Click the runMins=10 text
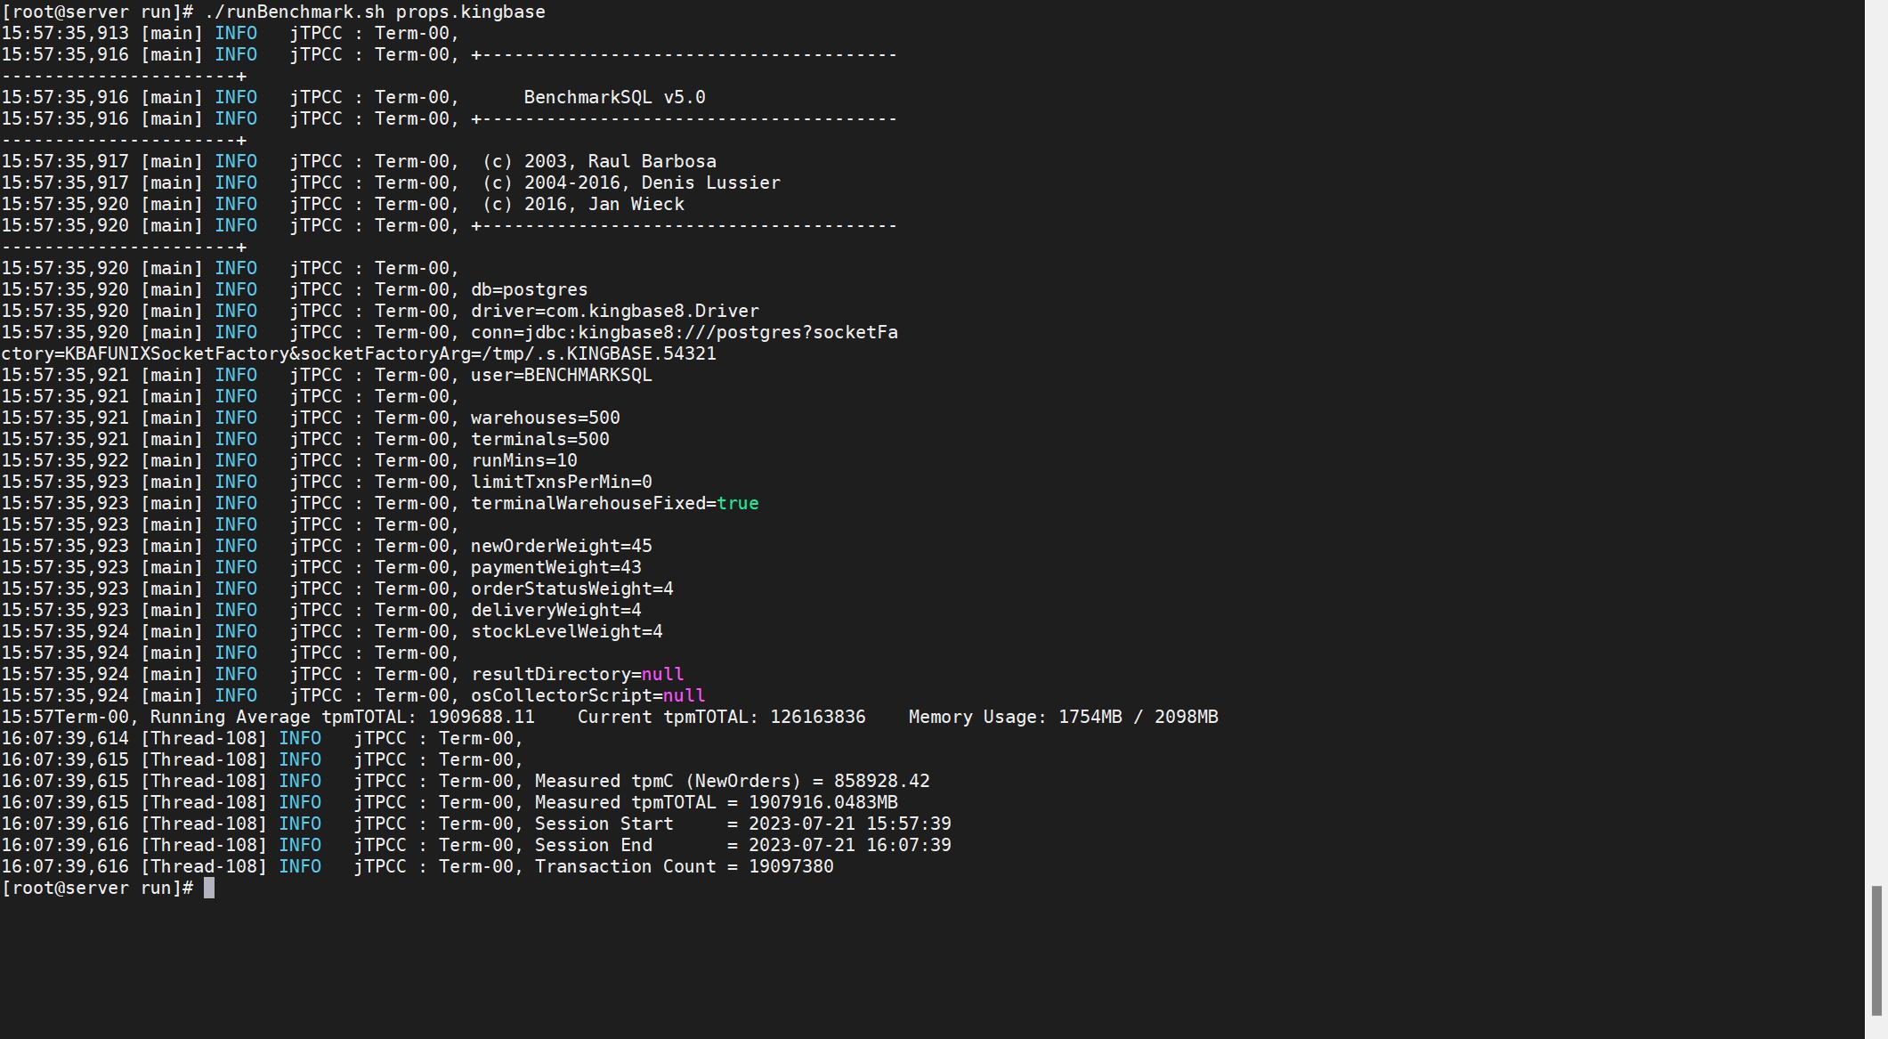Screen dimensions: 1888x1039 (x=523, y=460)
